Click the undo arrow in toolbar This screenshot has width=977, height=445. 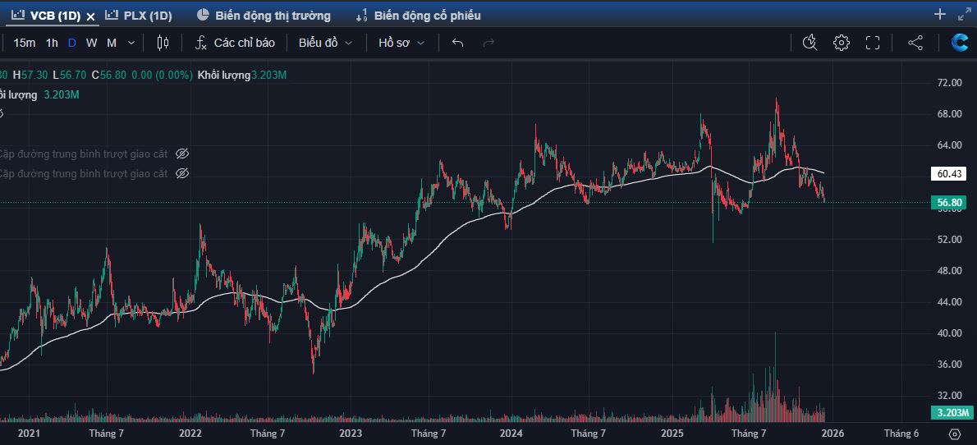(458, 43)
